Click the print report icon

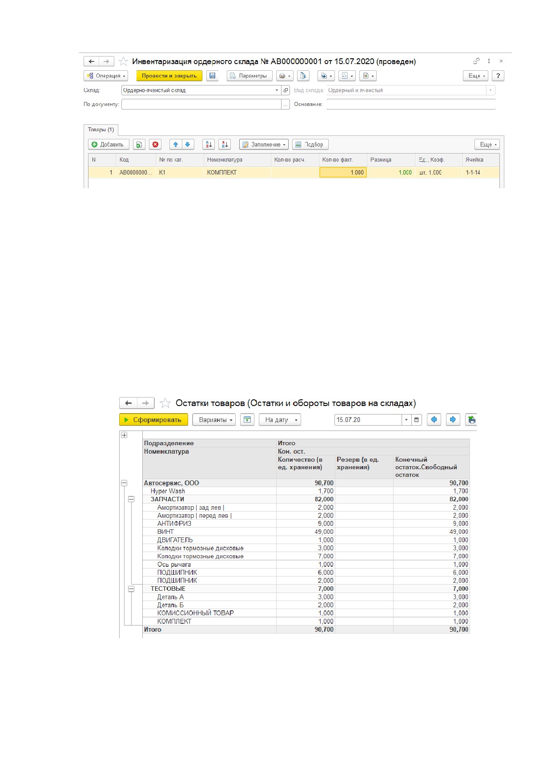471,420
